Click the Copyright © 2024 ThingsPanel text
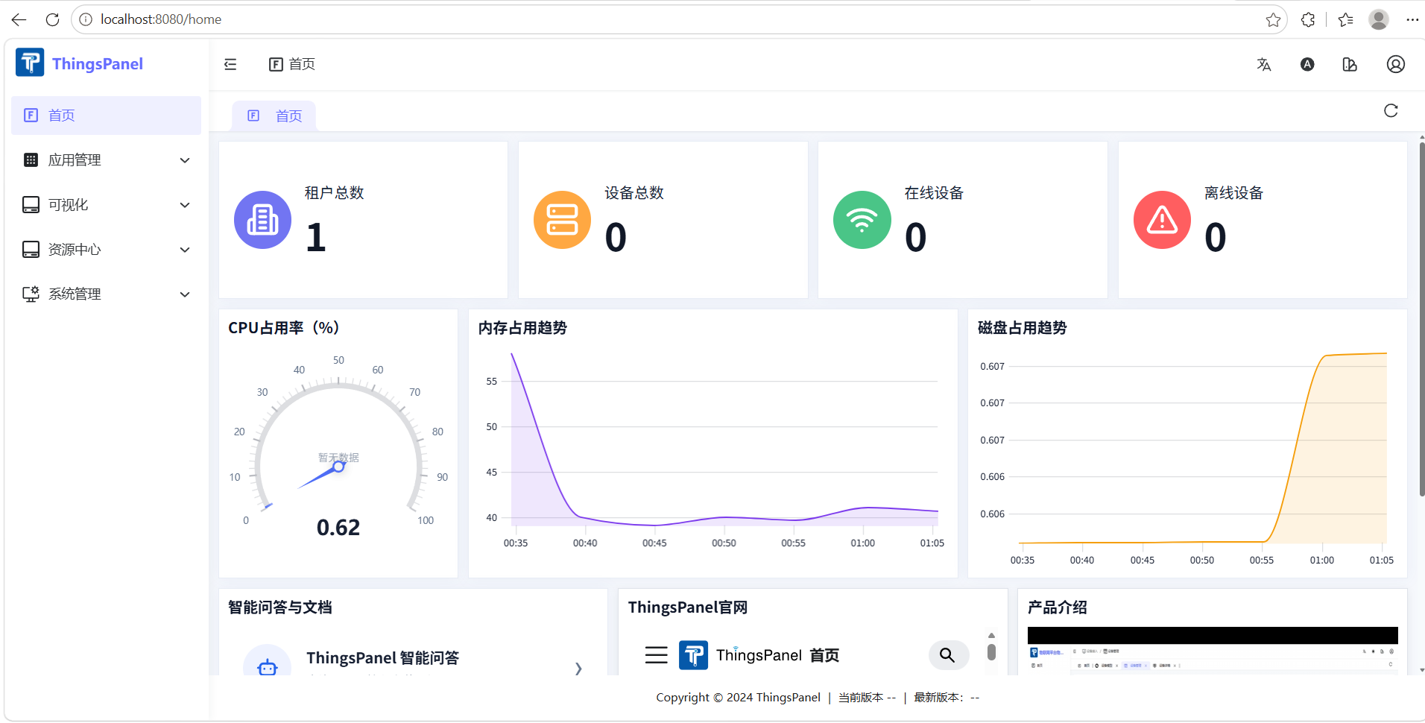The image size is (1425, 723). (738, 698)
